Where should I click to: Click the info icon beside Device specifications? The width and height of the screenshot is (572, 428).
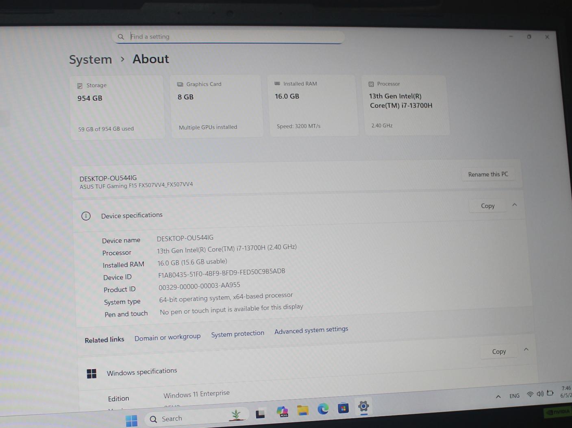(86, 216)
